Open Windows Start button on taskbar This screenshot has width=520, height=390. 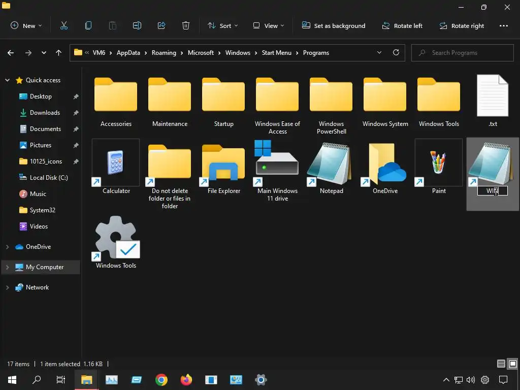(x=12, y=380)
